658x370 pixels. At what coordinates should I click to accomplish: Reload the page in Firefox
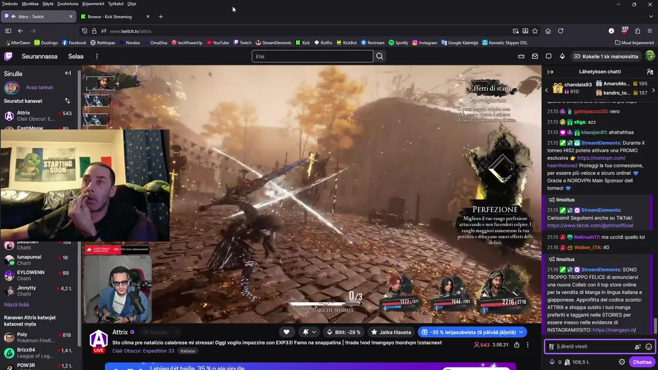point(561,31)
